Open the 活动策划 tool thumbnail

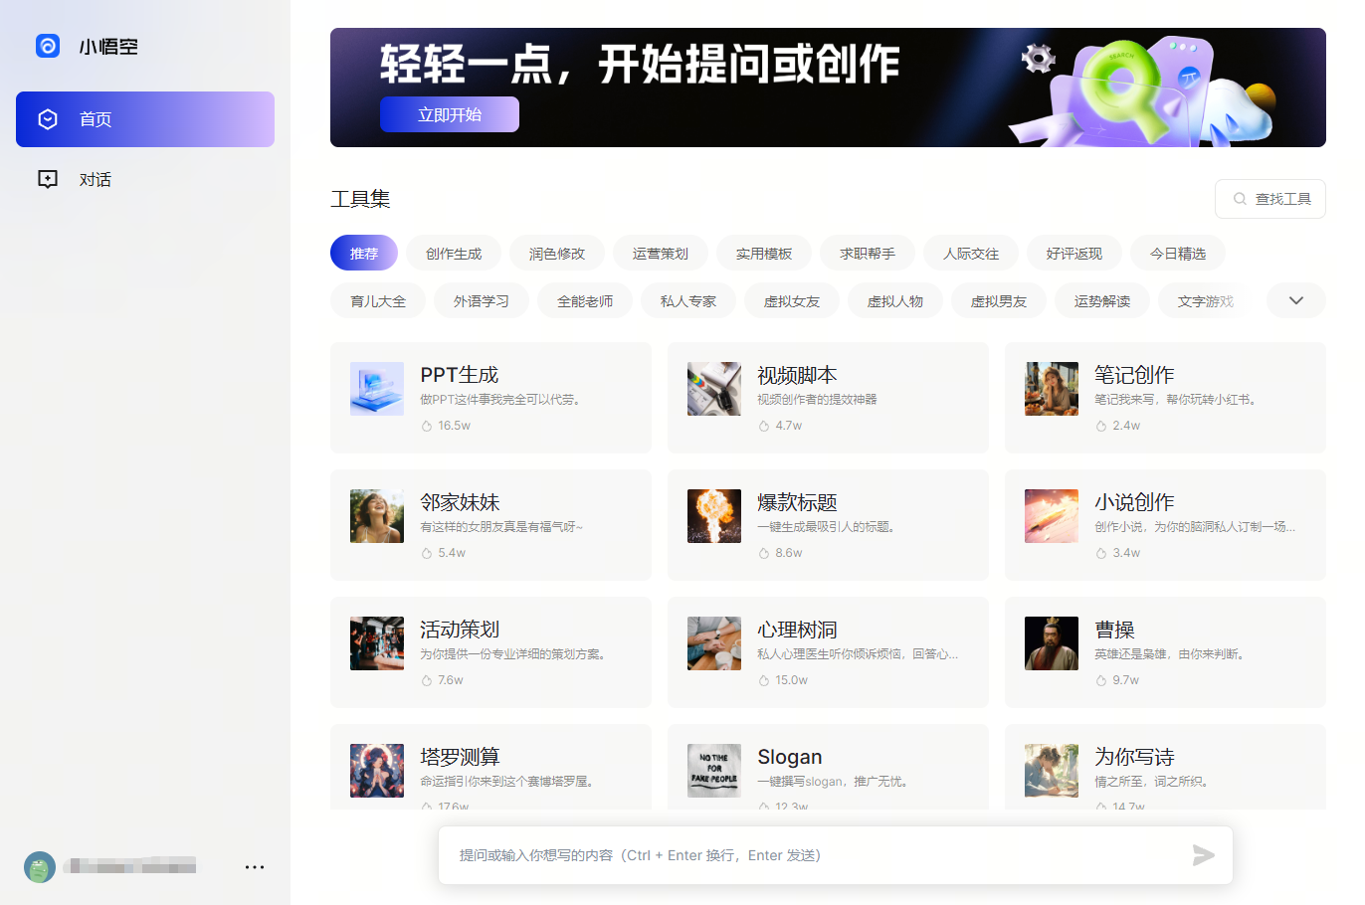coord(377,643)
